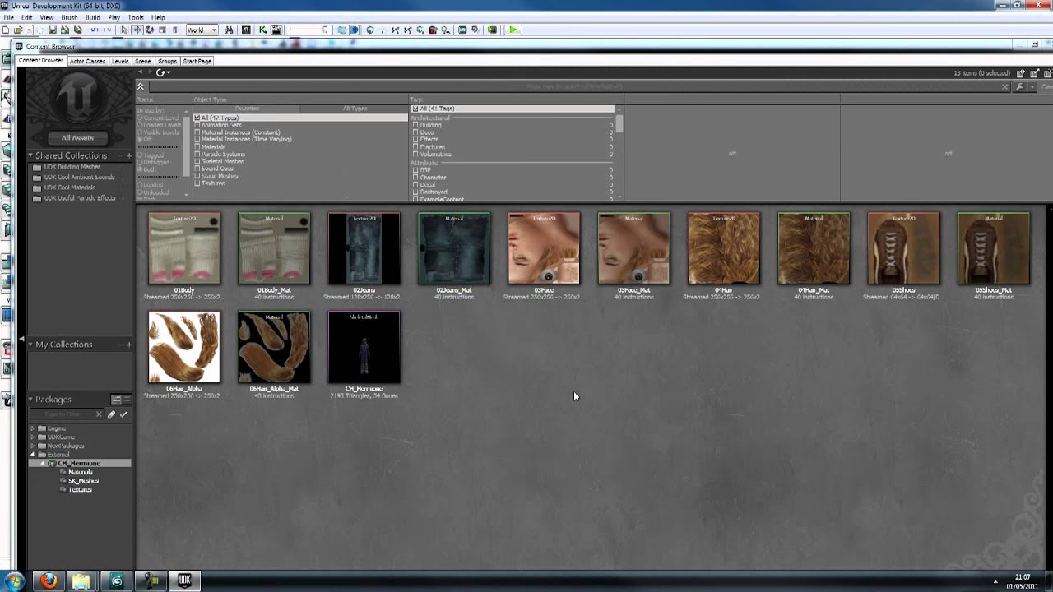Collapse the CH_Hermione package
The image size is (1053, 592).
(x=42, y=464)
